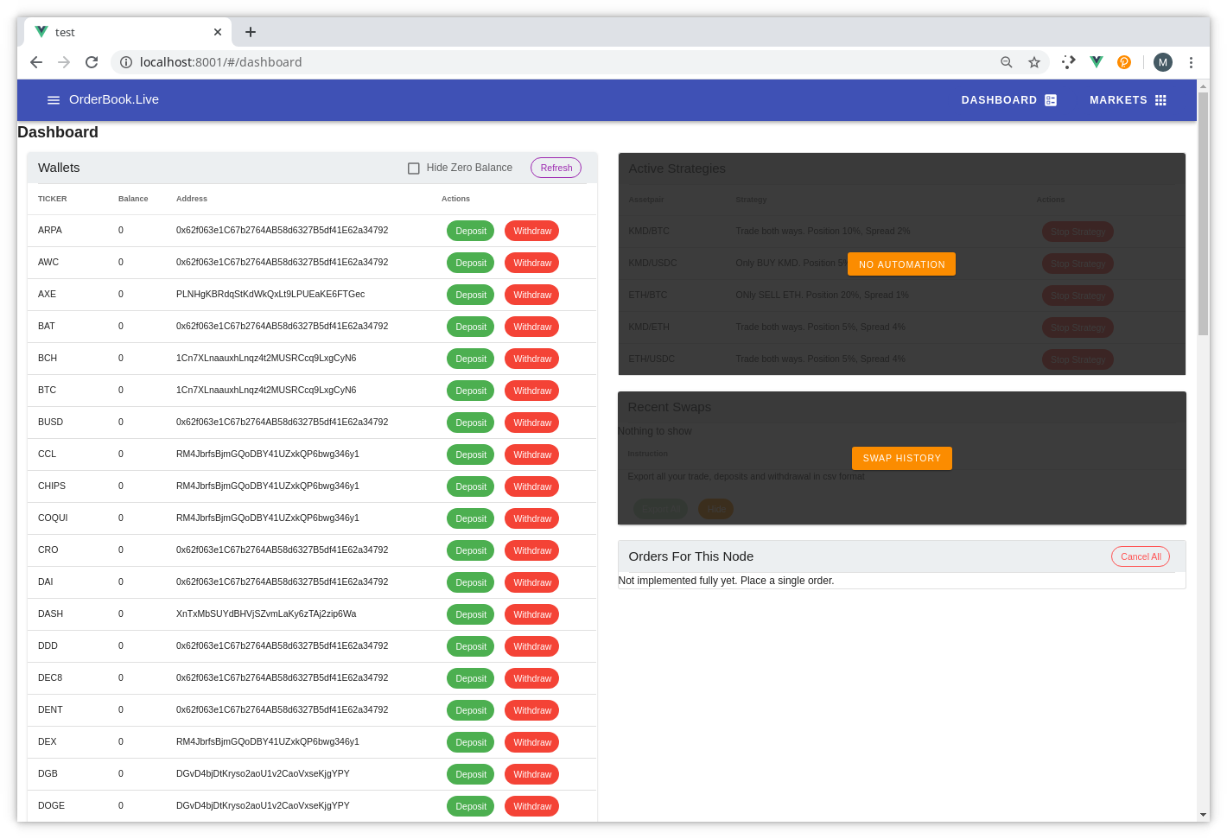Open the profile avatar M
Viewport: 1227px width, 839px height.
point(1163,62)
